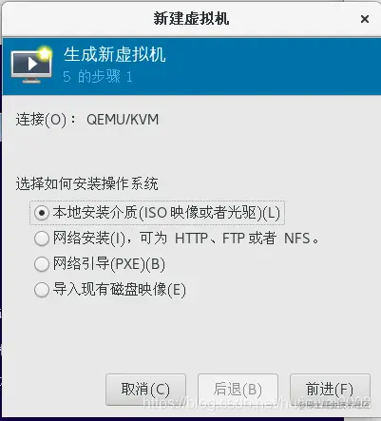Click the yellow star badge on monitor icon
381x421 pixels.
[45, 53]
